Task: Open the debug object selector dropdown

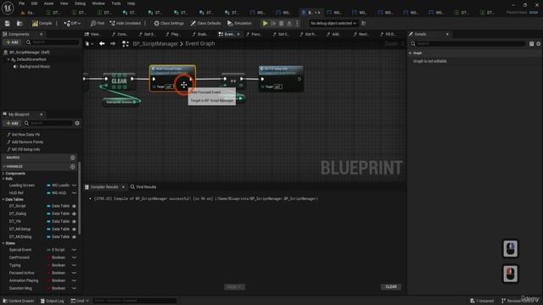Action: (333, 24)
